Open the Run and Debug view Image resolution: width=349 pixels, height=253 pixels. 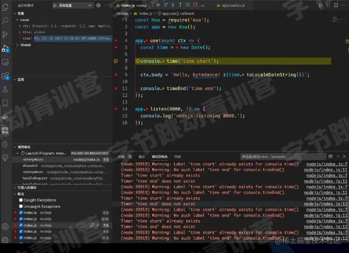click(5, 48)
